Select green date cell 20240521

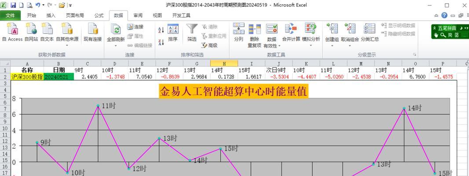pyautogui.click(x=59, y=77)
